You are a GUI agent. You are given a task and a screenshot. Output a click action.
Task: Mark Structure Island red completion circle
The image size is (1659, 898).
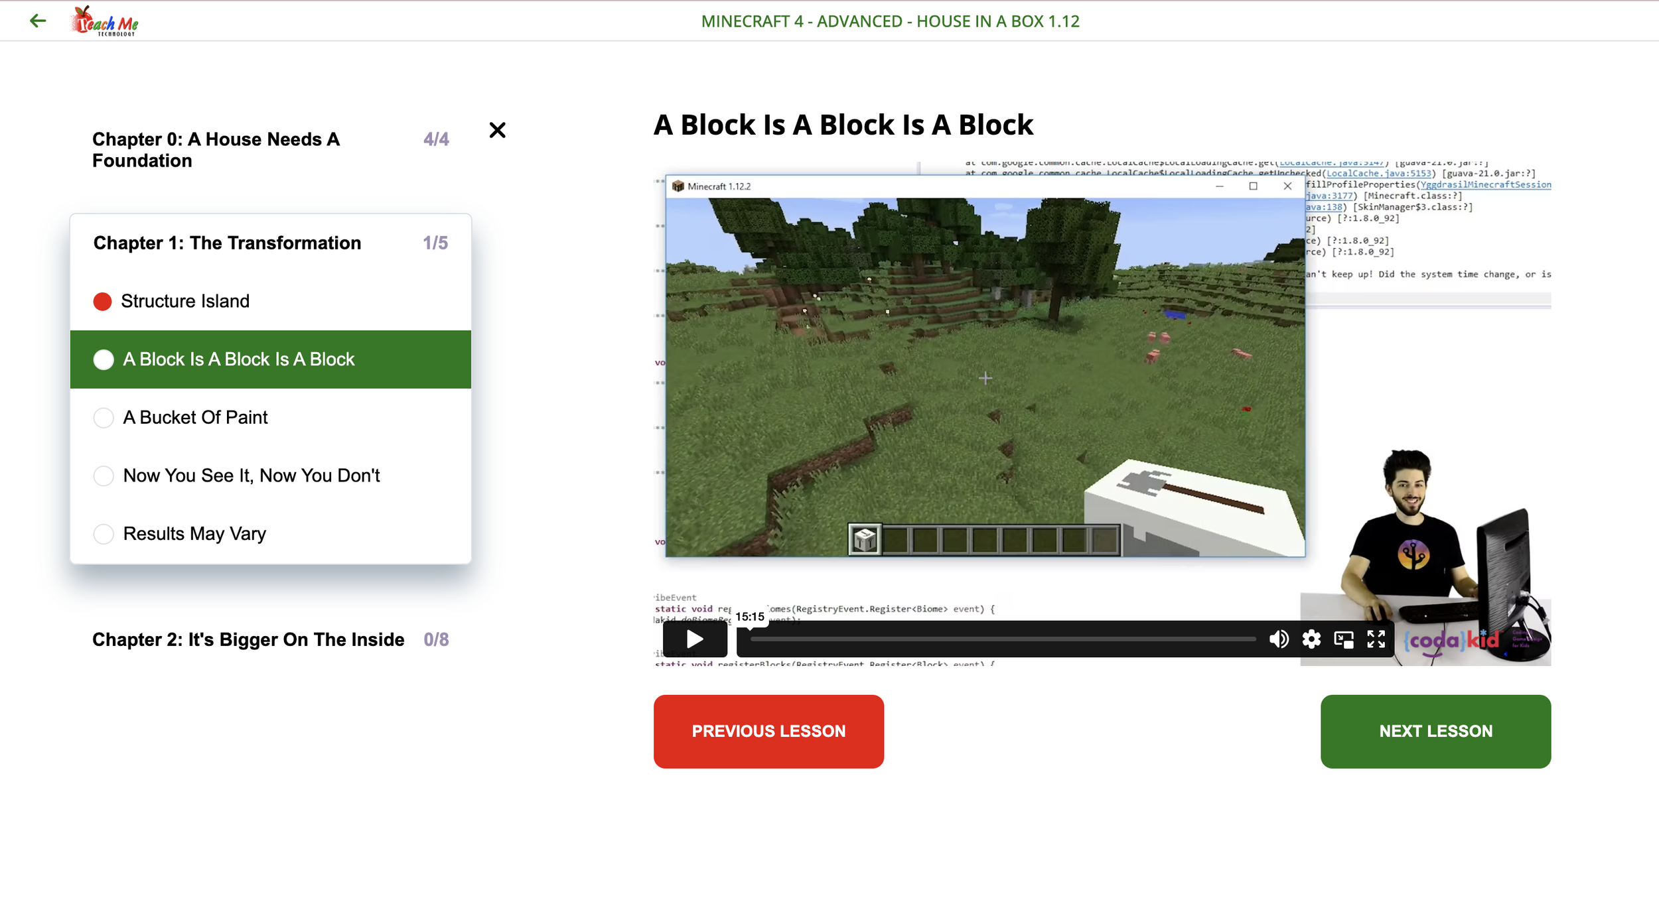coord(103,302)
